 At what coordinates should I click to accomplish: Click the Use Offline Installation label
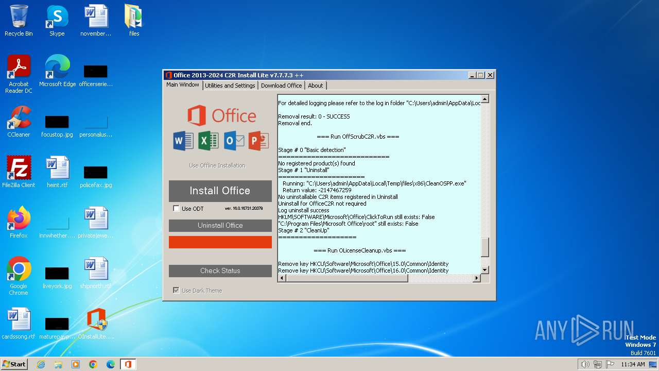coord(217,165)
